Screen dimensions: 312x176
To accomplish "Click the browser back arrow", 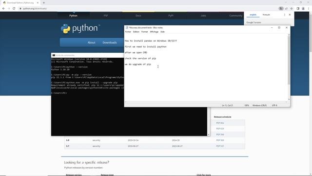I will (3, 9).
